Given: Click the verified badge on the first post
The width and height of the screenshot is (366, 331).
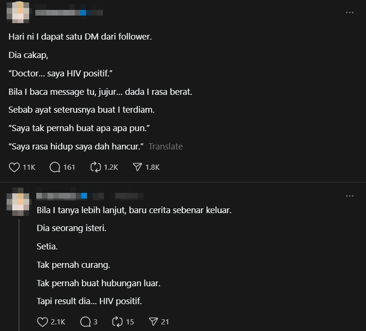Looking at the screenshot, I should [83, 13].
